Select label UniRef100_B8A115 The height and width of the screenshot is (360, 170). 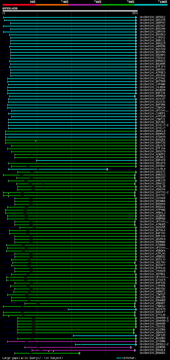(152, 44)
